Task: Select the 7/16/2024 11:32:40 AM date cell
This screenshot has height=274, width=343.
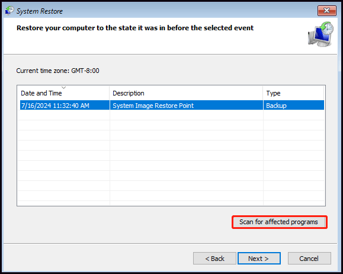Action: pyautogui.click(x=65, y=106)
